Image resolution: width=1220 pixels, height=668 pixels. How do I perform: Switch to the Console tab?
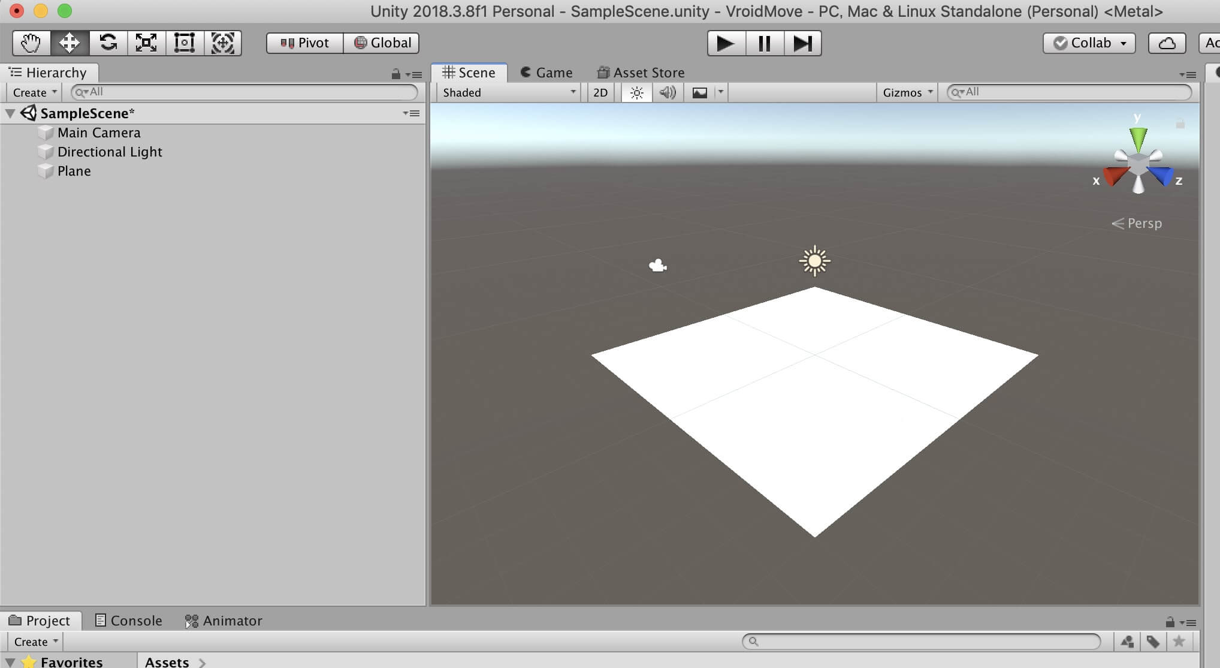coord(129,621)
